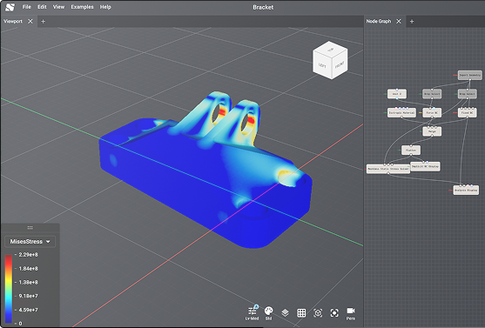The width and height of the screenshot is (485, 328).
Task: Open the Help menu
Action: [x=105, y=7]
